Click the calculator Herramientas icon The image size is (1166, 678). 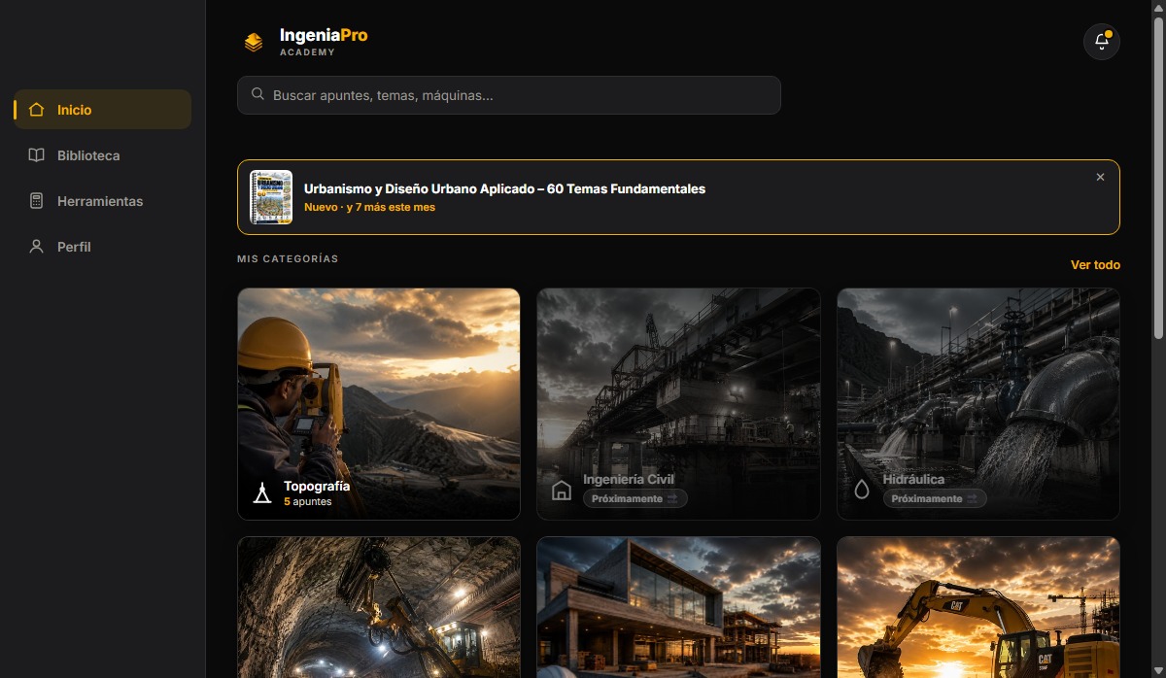click(x=37, y=201)
